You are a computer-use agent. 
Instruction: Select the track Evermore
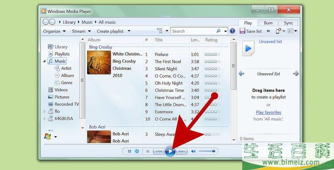click(164, 112)
